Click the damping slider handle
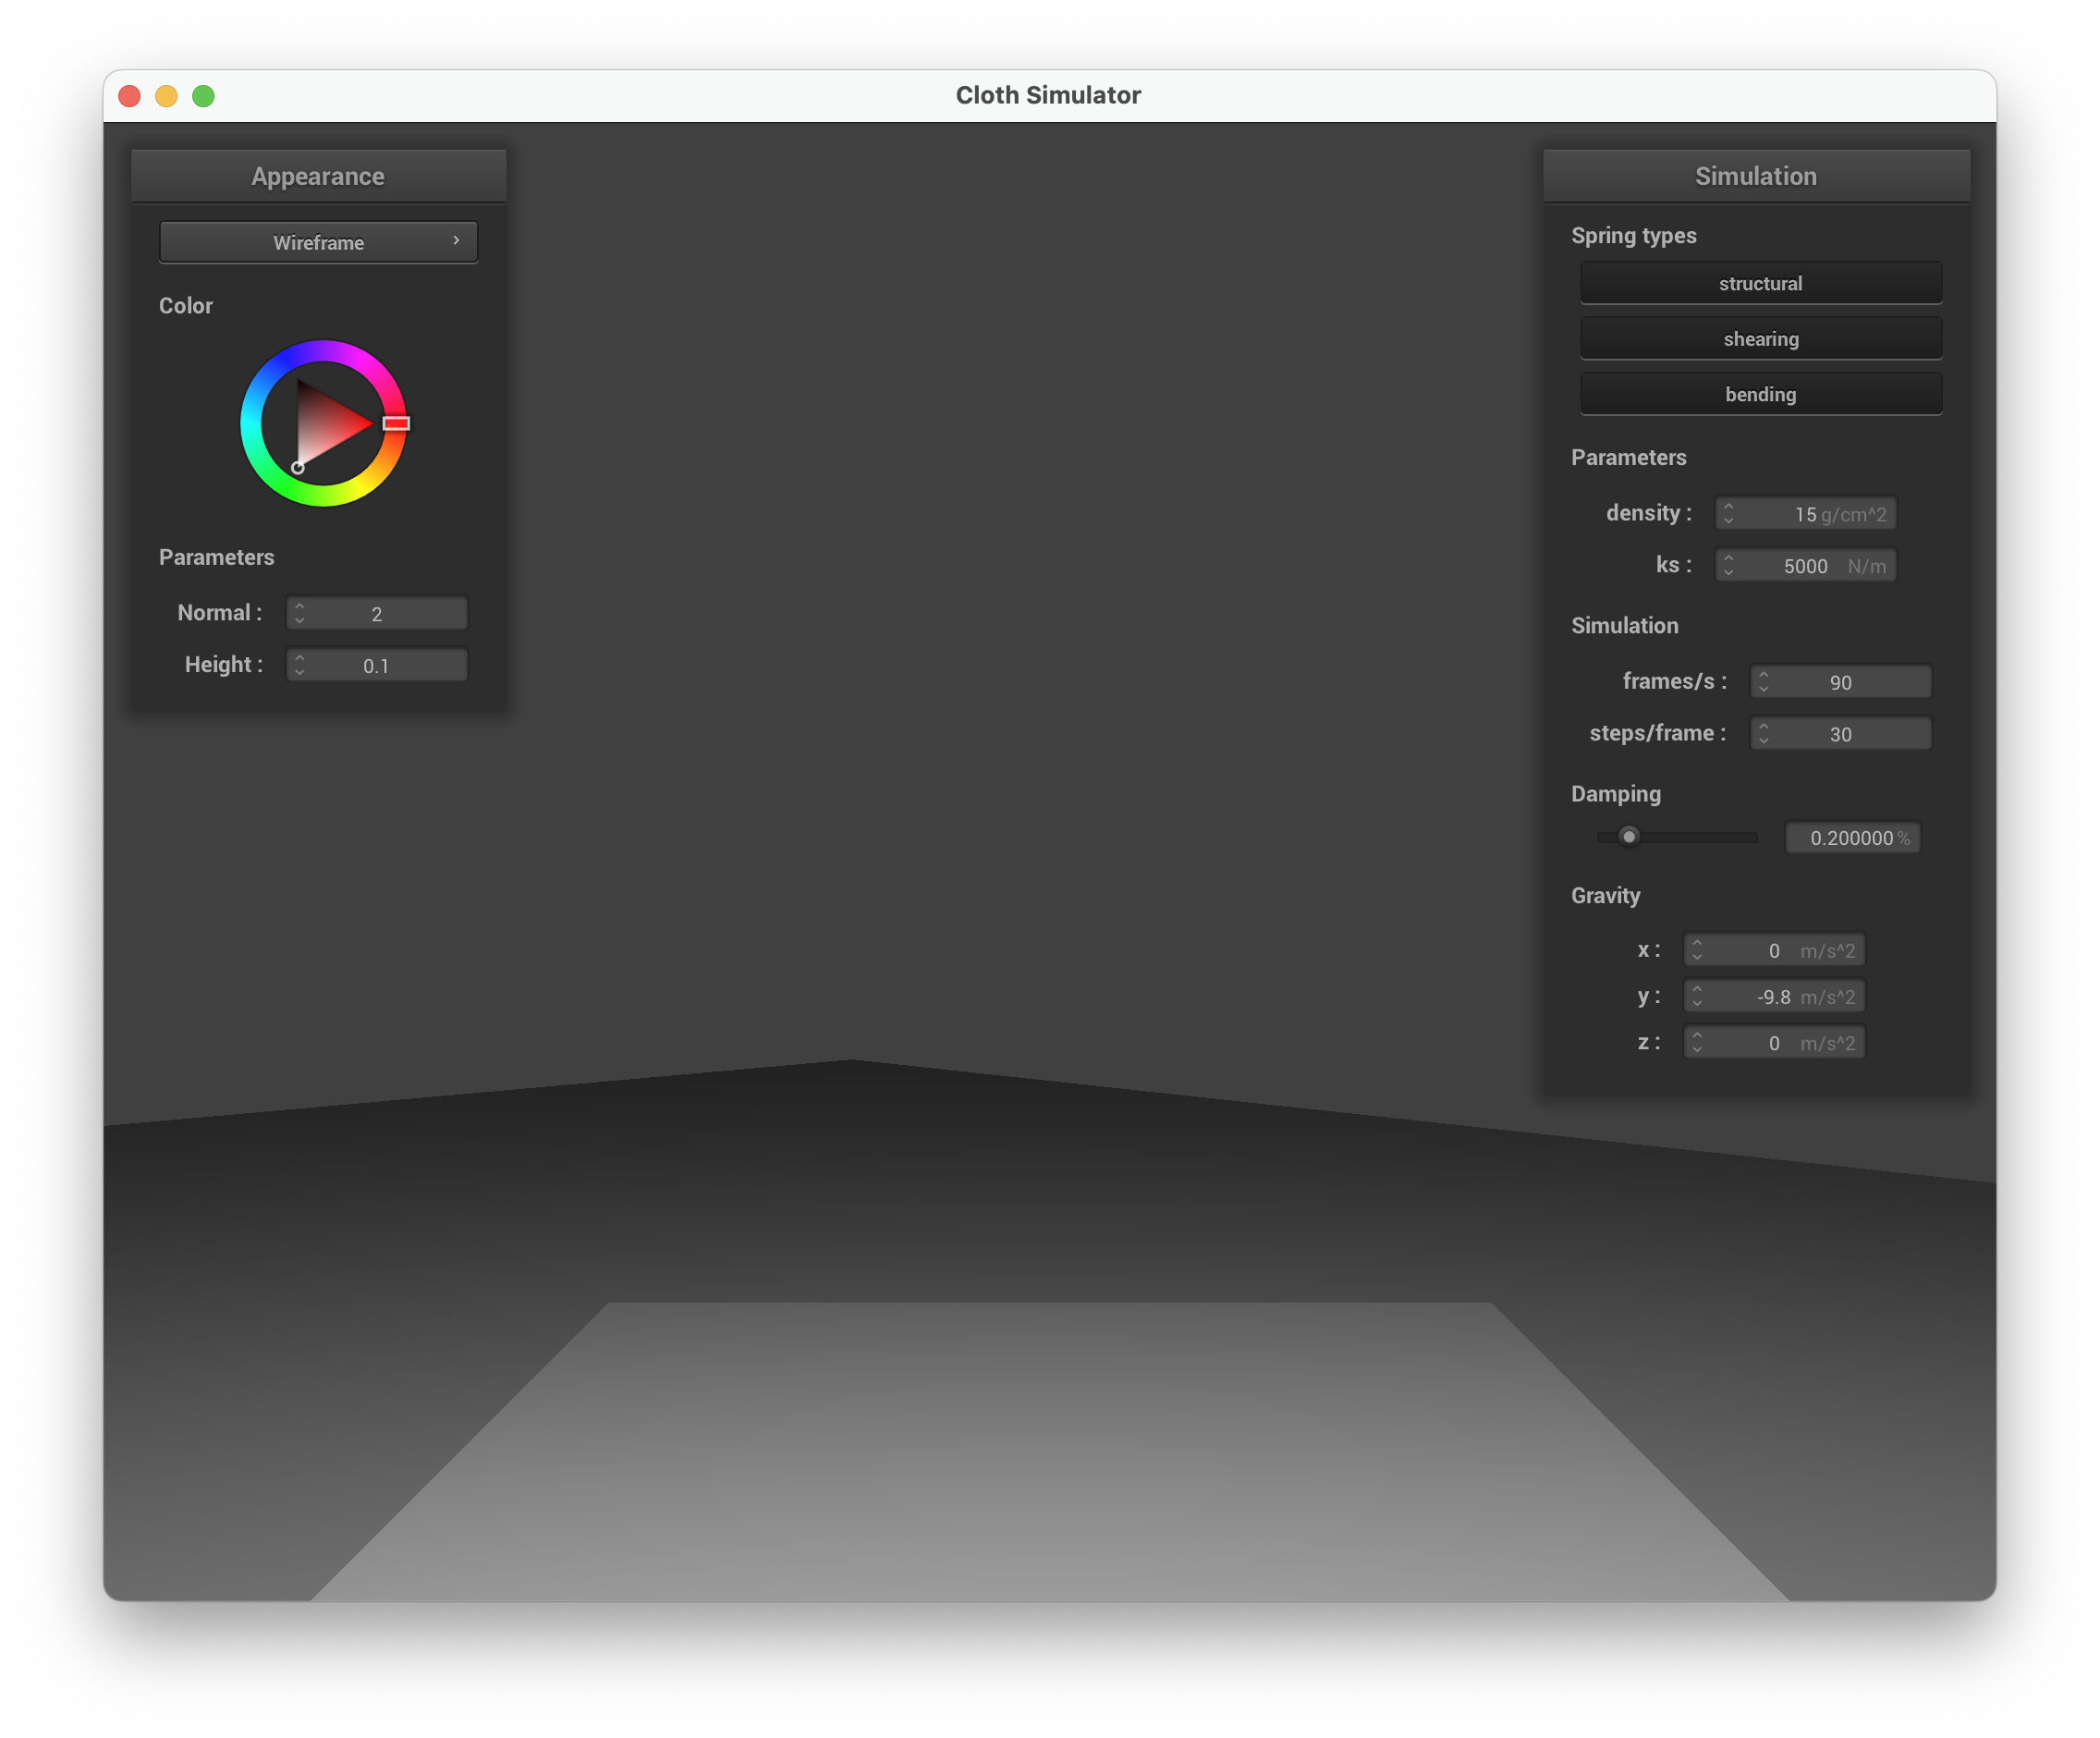 point(1629,836)
